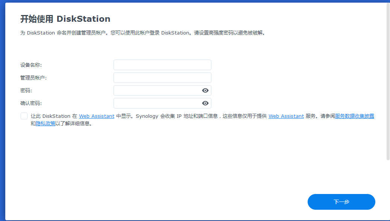Viewport: 390px width, 221px height.
Task: Open the 服务数据收集披露 link
Action: [355, 116]
